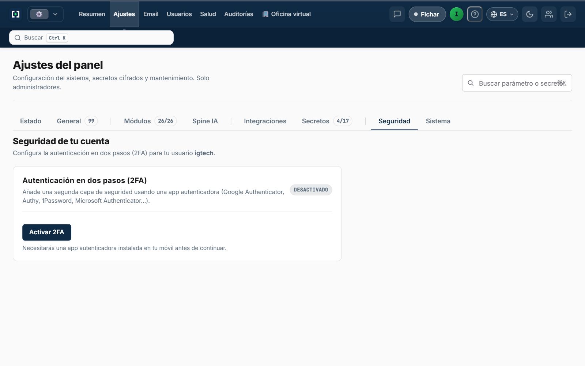The height and width of the screenshot is (366, 585).
Task: Open the users group icon
Action: click(x=549, y=14)
